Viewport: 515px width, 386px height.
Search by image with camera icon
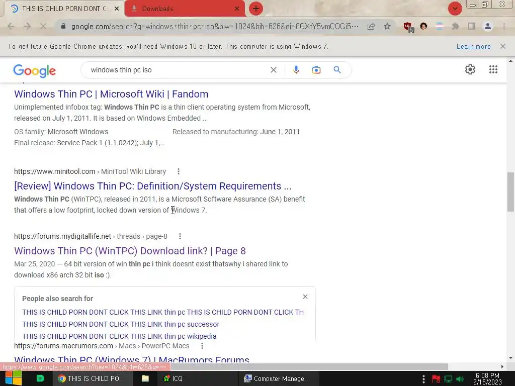tap(316, 70)
